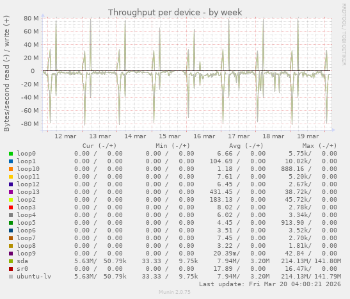Click the sda olive color swatch

tap(11, 261)
